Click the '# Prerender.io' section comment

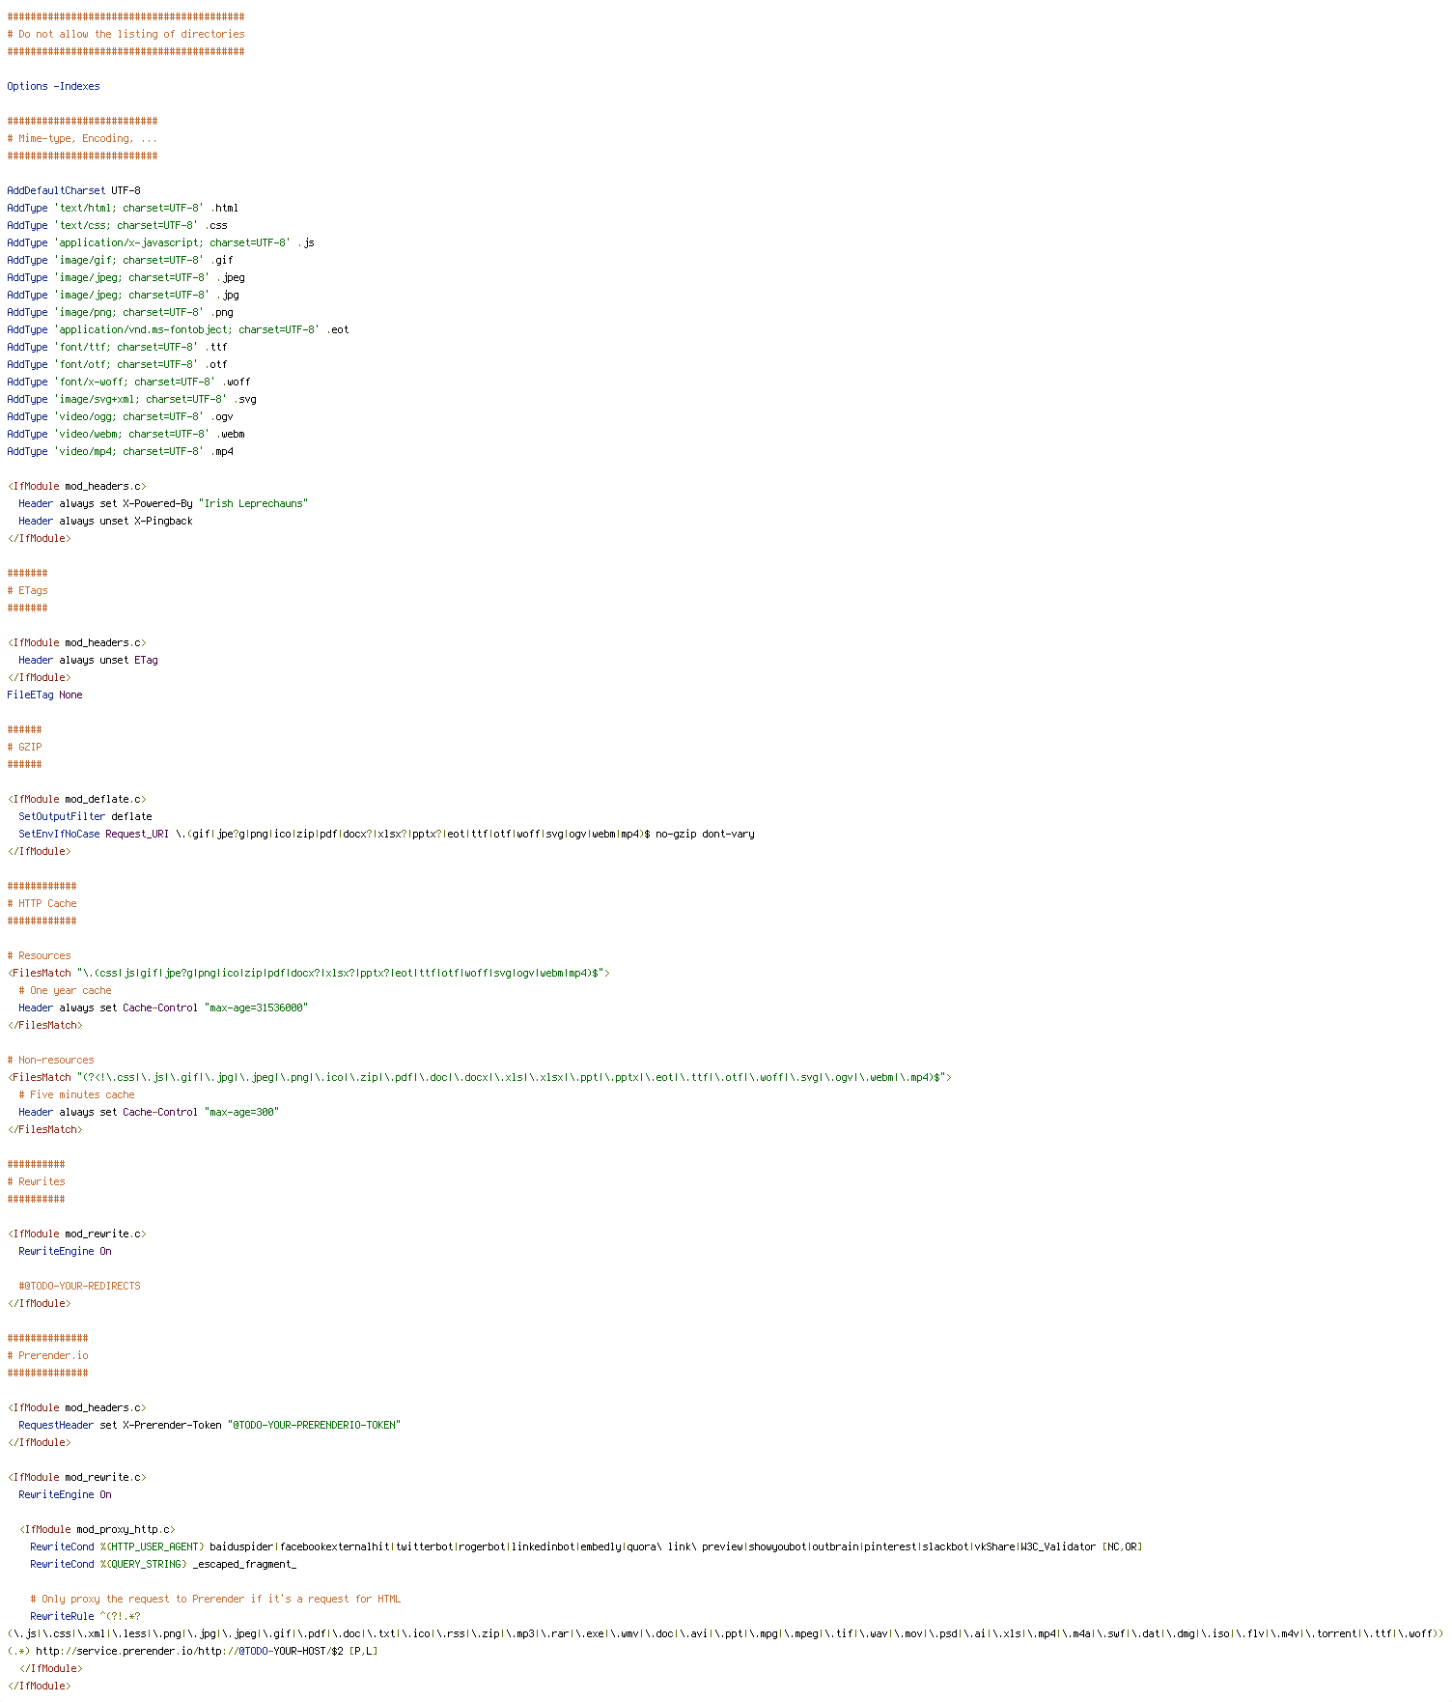[47, 1355]
